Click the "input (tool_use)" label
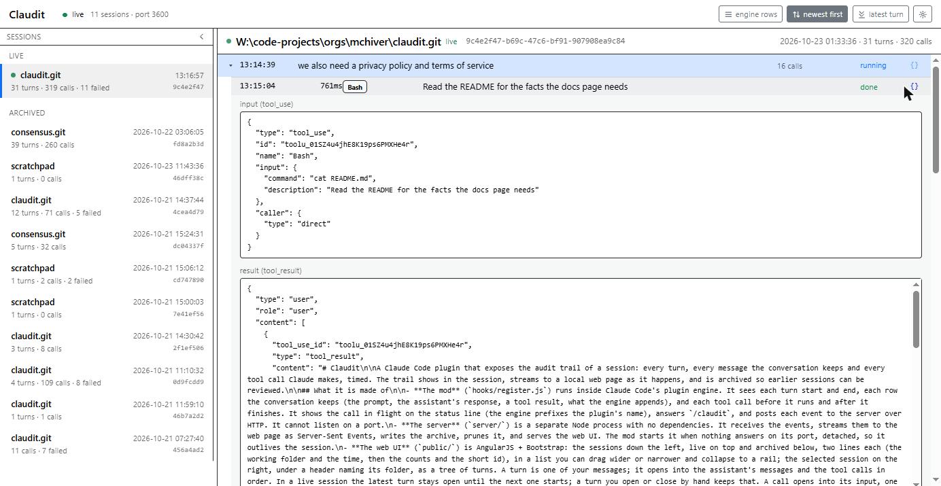The width and height of the screenshot is (941, 486). 267,104
